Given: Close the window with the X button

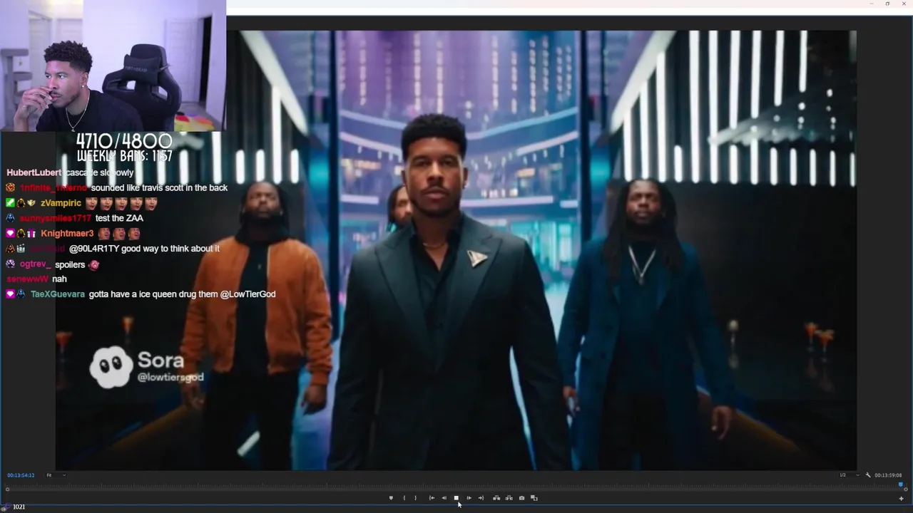Looking at the screenshot, I should click(x=904, y=4).
